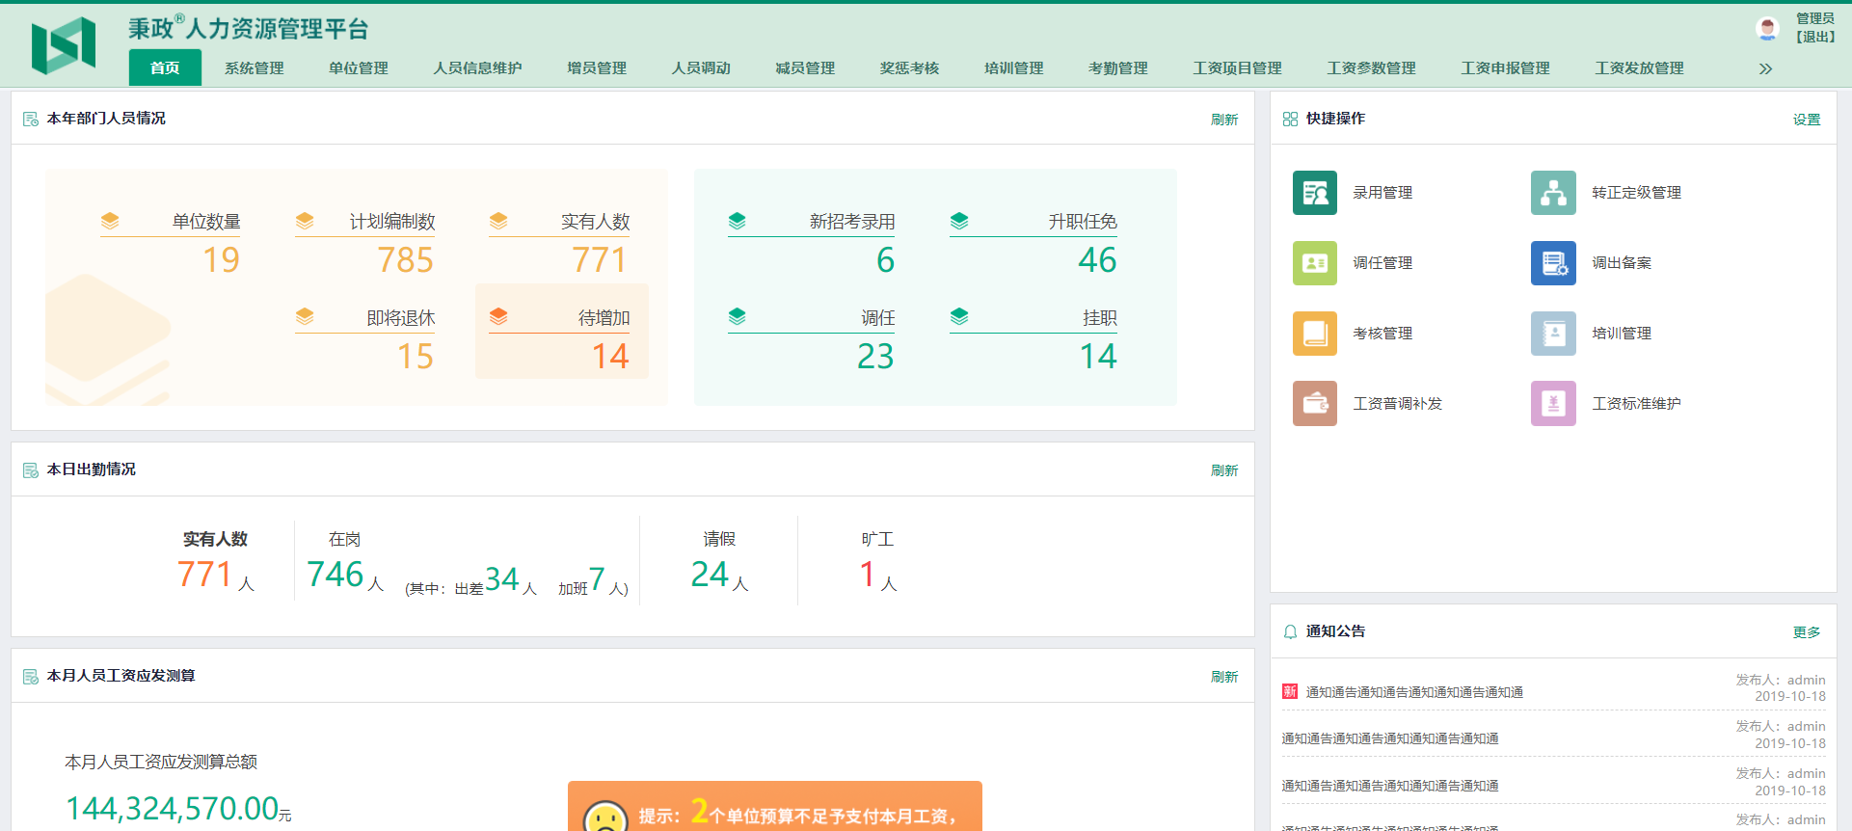Open the 考勤管理 menu tab
1852x831 pixels.
pos(1117,68)
